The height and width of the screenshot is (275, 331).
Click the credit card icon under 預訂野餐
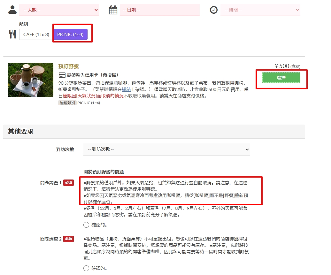click(62, 75)
